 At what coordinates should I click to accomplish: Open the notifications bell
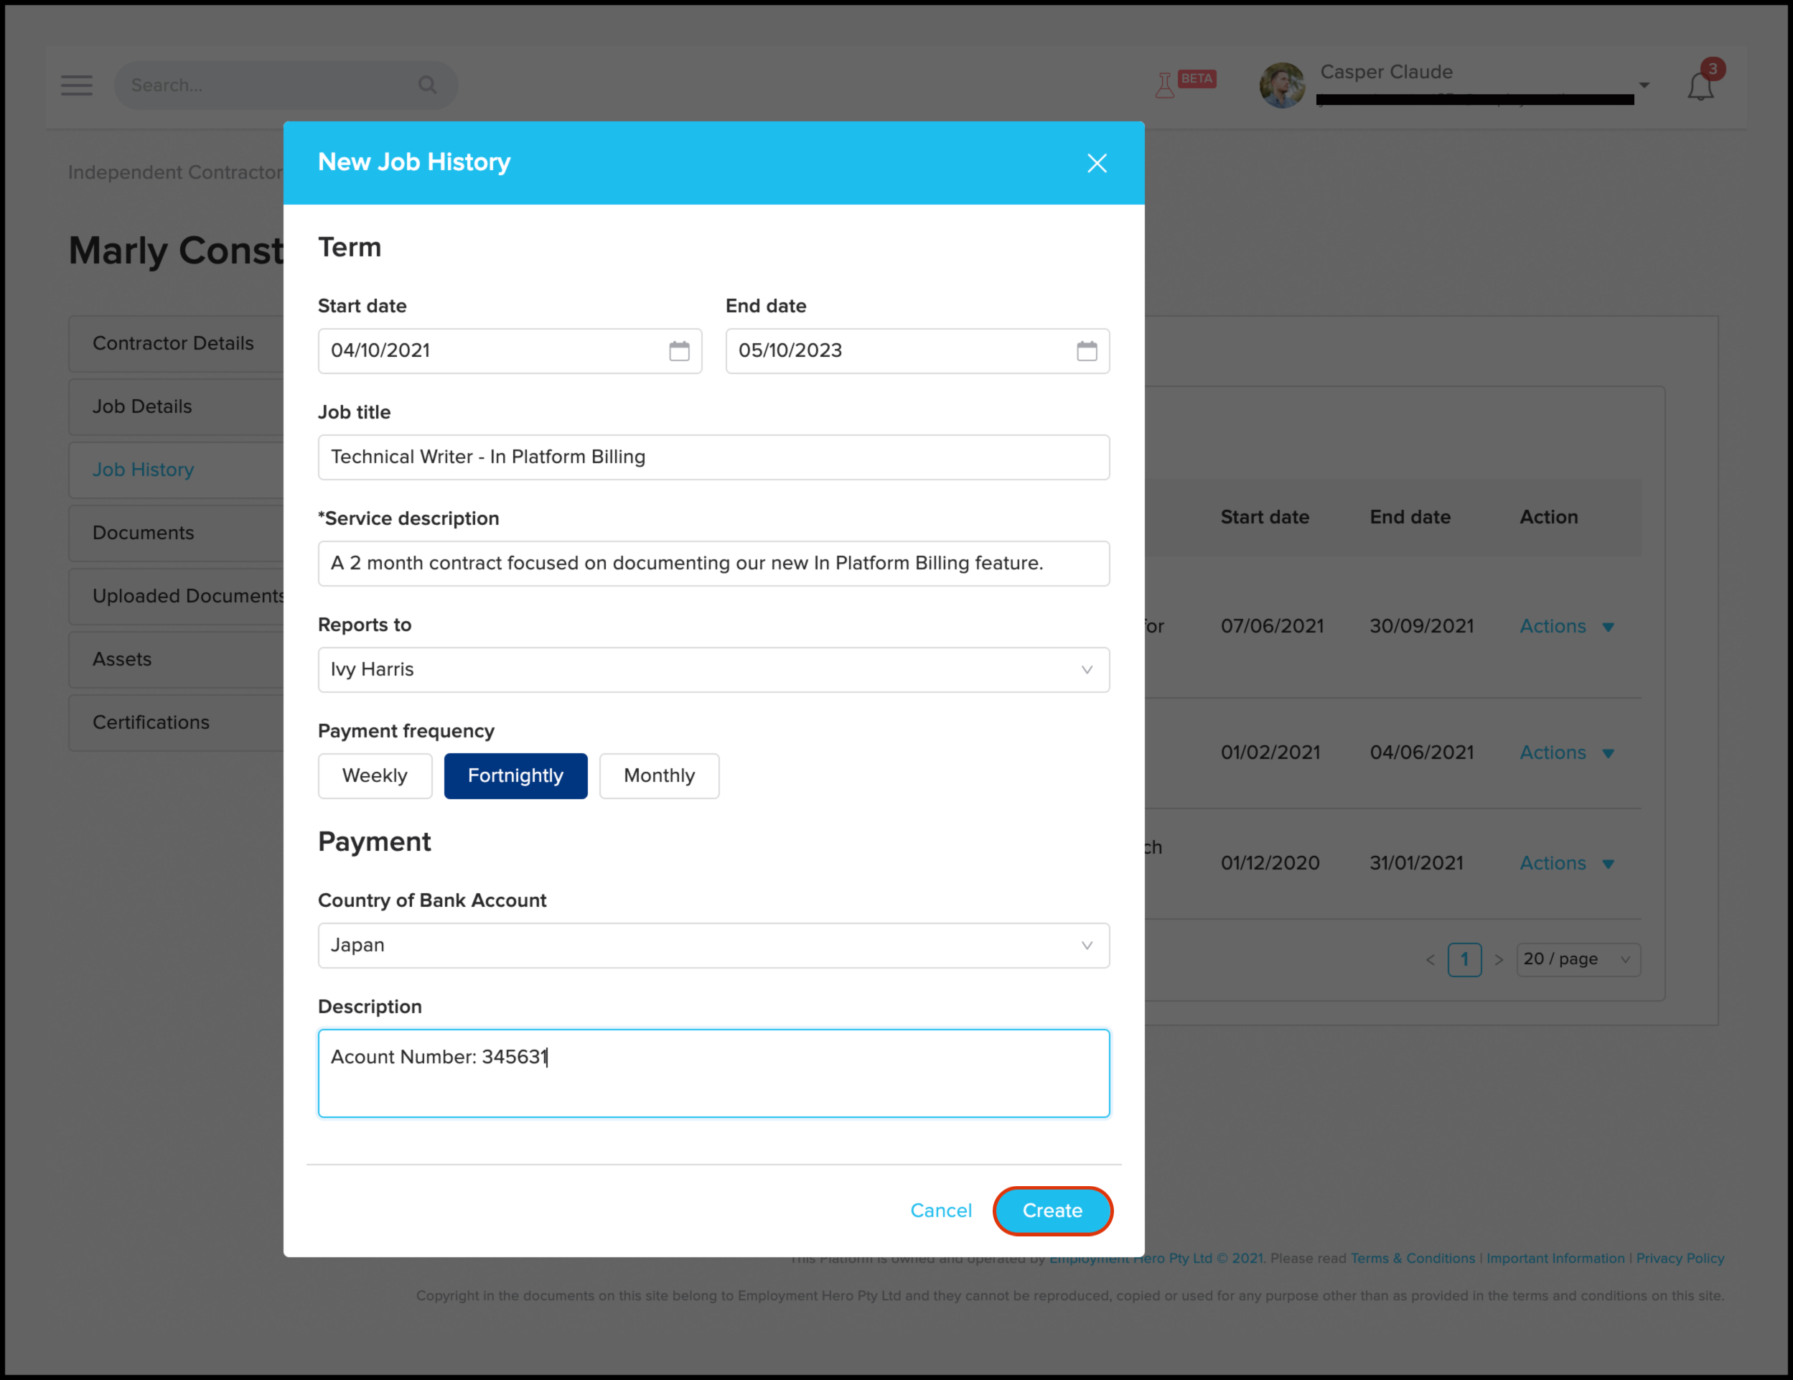[1700, 86]
